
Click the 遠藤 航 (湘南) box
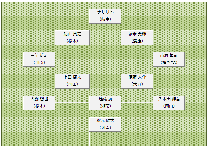[x=105, y=103]
